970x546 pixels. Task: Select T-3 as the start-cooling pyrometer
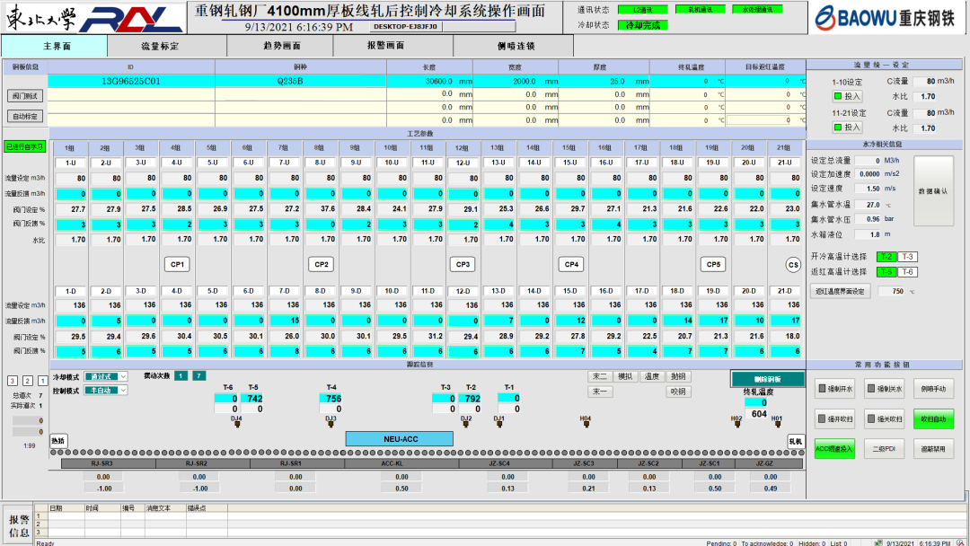(x=908, y=257)
